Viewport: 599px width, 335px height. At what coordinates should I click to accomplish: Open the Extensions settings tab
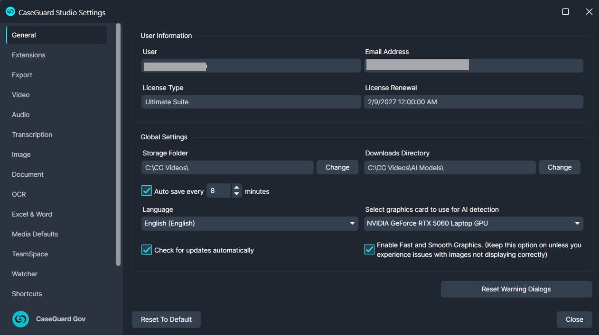click(x=28, y=55)
